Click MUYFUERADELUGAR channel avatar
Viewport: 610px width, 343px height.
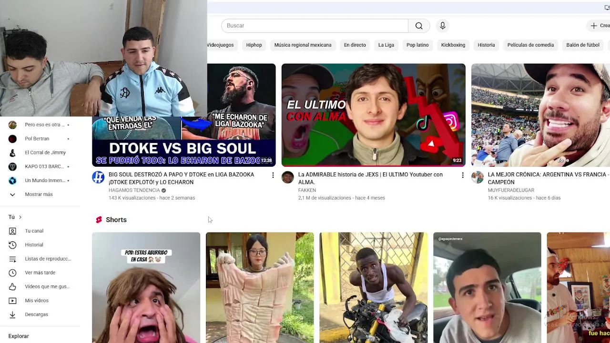pos(478,177)
